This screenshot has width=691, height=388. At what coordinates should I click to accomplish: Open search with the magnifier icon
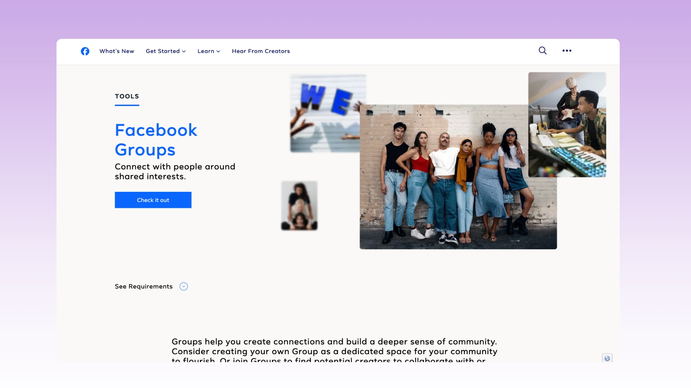[542, 51]
